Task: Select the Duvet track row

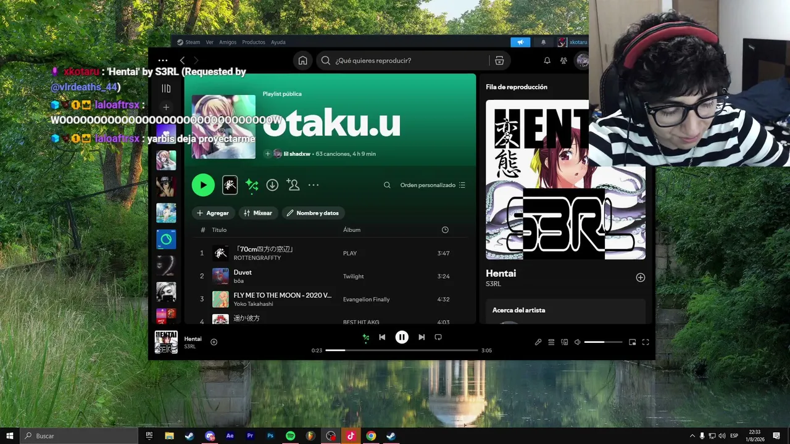Action: click(330, 276)
